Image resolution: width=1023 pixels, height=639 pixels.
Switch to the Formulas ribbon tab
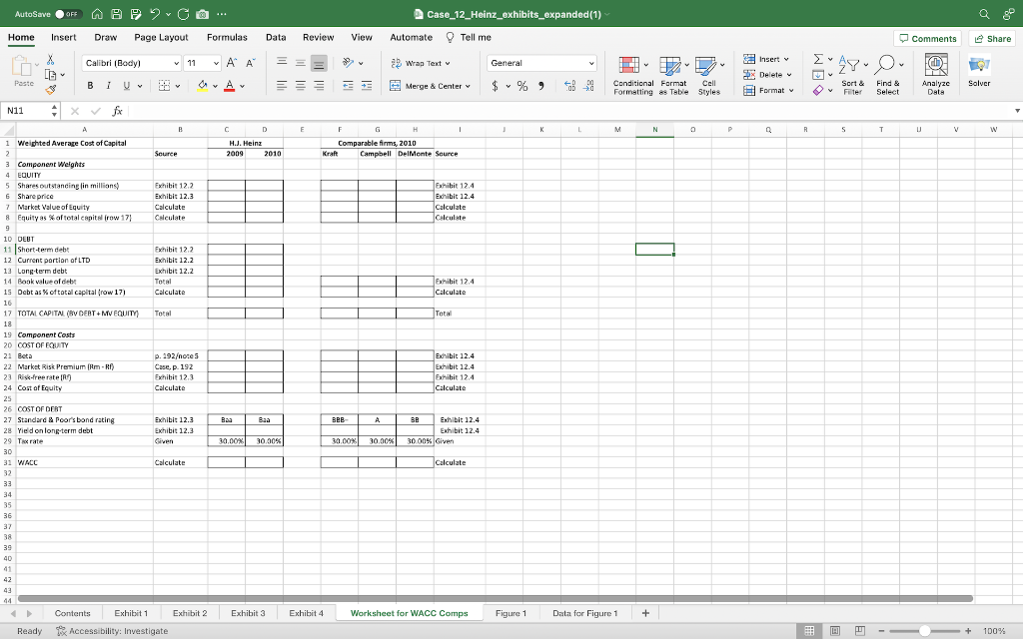click(227, 37)
